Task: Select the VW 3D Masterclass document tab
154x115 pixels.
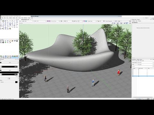Action: tap(25, 19)
